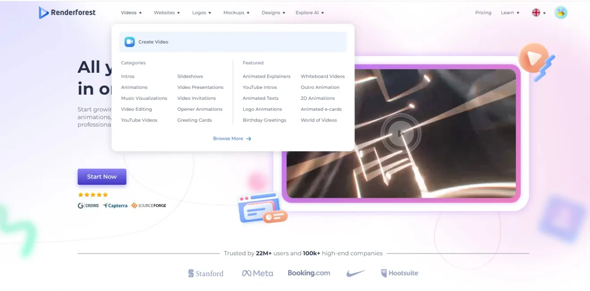Choose Whiteboard Videos under Featured
The height and width of the screenshot is (291, 590).
[x=323, y=76]
